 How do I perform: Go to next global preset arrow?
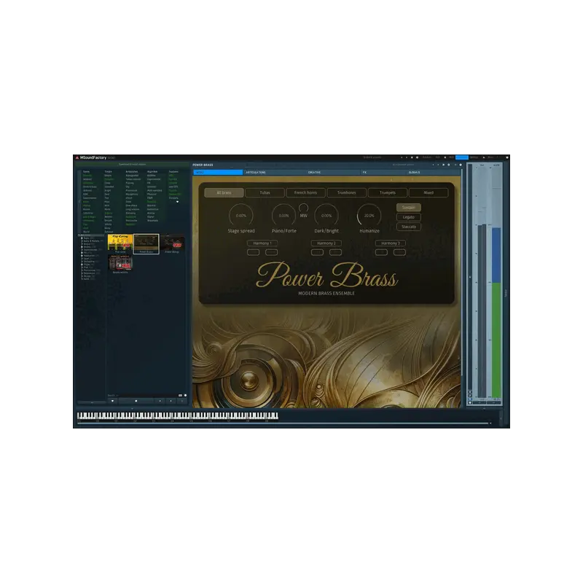(407, 157)
